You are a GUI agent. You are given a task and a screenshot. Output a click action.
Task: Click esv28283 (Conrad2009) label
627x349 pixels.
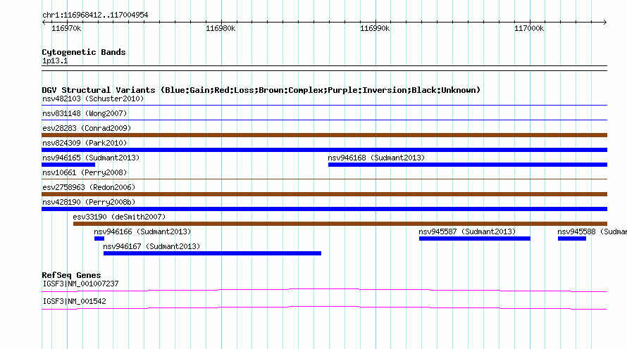tap(87, 128)
